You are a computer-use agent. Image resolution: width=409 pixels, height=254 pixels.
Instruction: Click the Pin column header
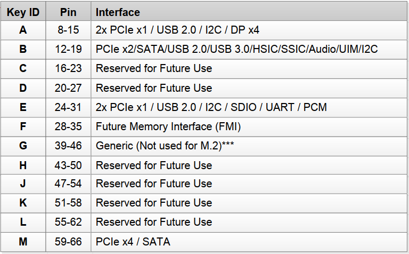(x=69, y=12)
